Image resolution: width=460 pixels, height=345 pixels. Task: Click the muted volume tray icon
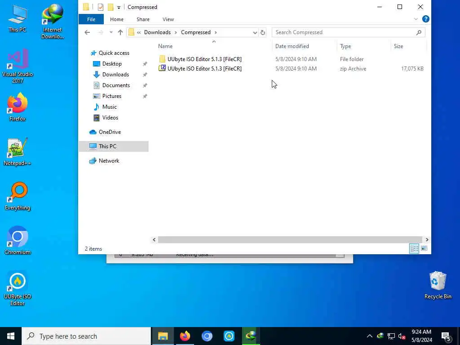click(x=402, y=336)
